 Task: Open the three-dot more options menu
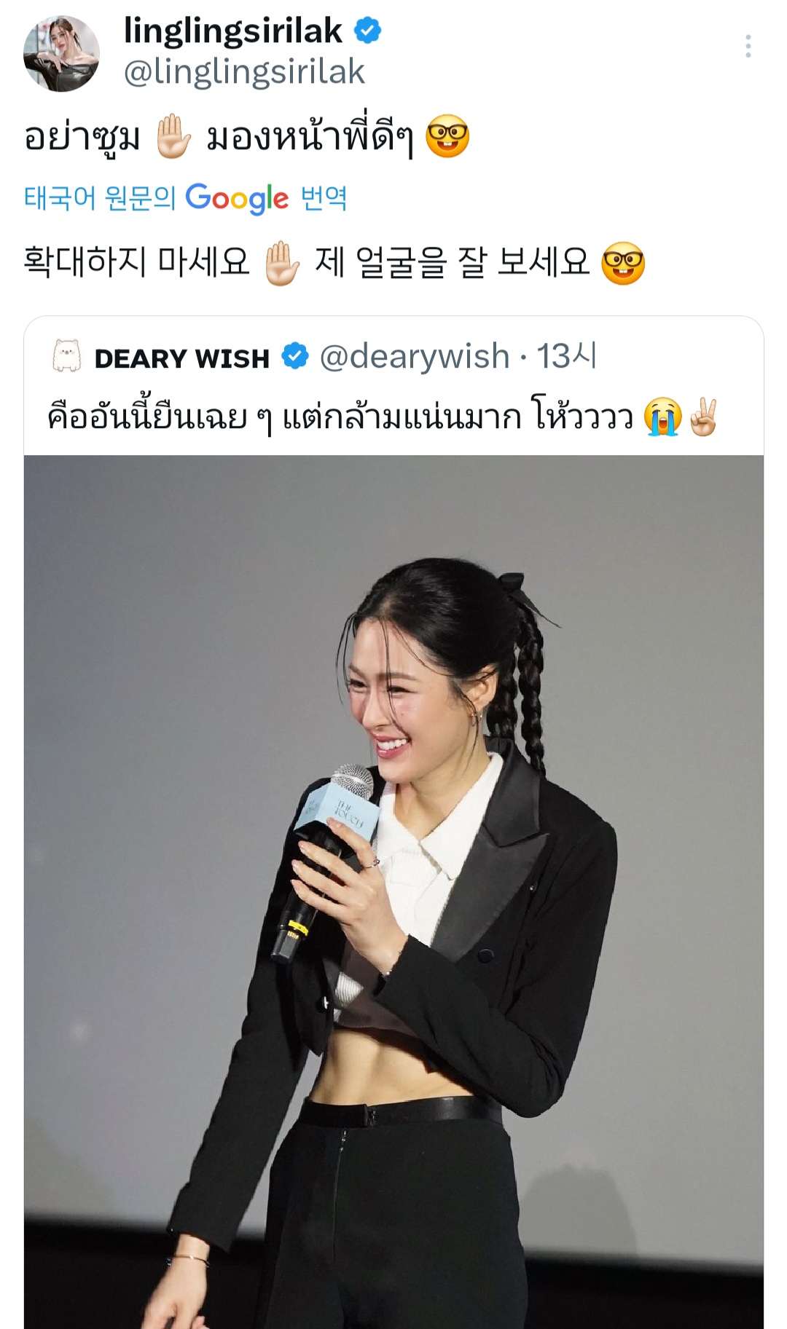[748, 46]
